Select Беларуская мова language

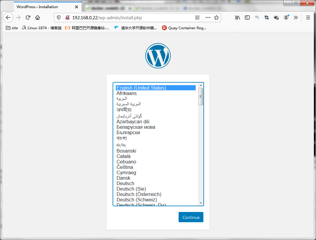coord(156,127)
